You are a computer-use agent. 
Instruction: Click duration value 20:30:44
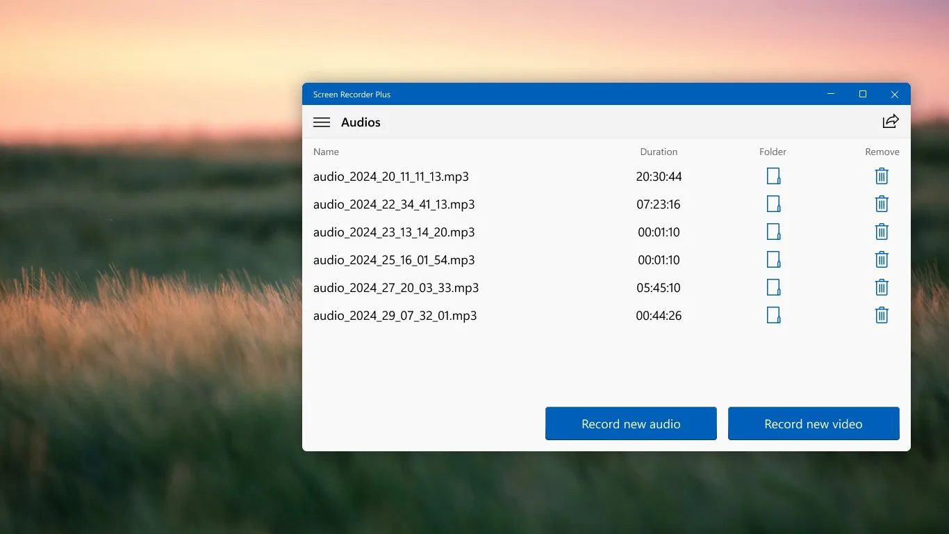coord(659,177)
